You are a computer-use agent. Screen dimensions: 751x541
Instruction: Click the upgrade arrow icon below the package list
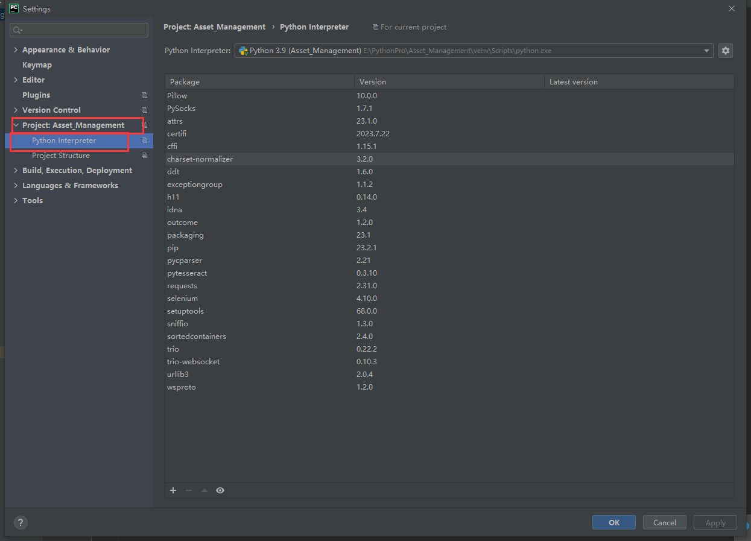pyautogui.click(x=204, y=490)
